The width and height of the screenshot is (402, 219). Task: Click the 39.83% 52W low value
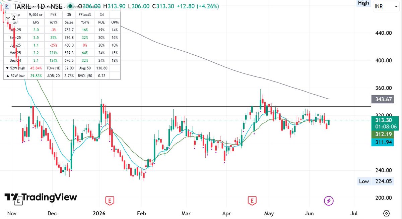tap(36, 76)
